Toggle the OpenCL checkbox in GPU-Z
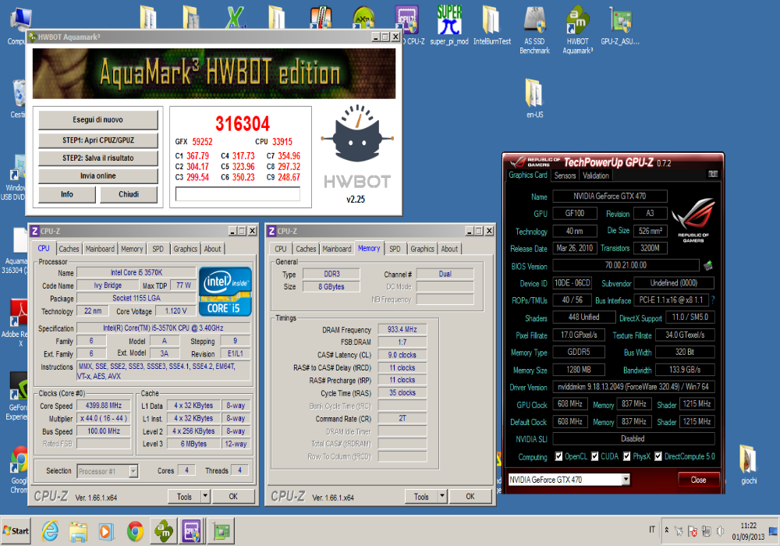This screenshot has width=780, height=546. click(x=558, y=456)
